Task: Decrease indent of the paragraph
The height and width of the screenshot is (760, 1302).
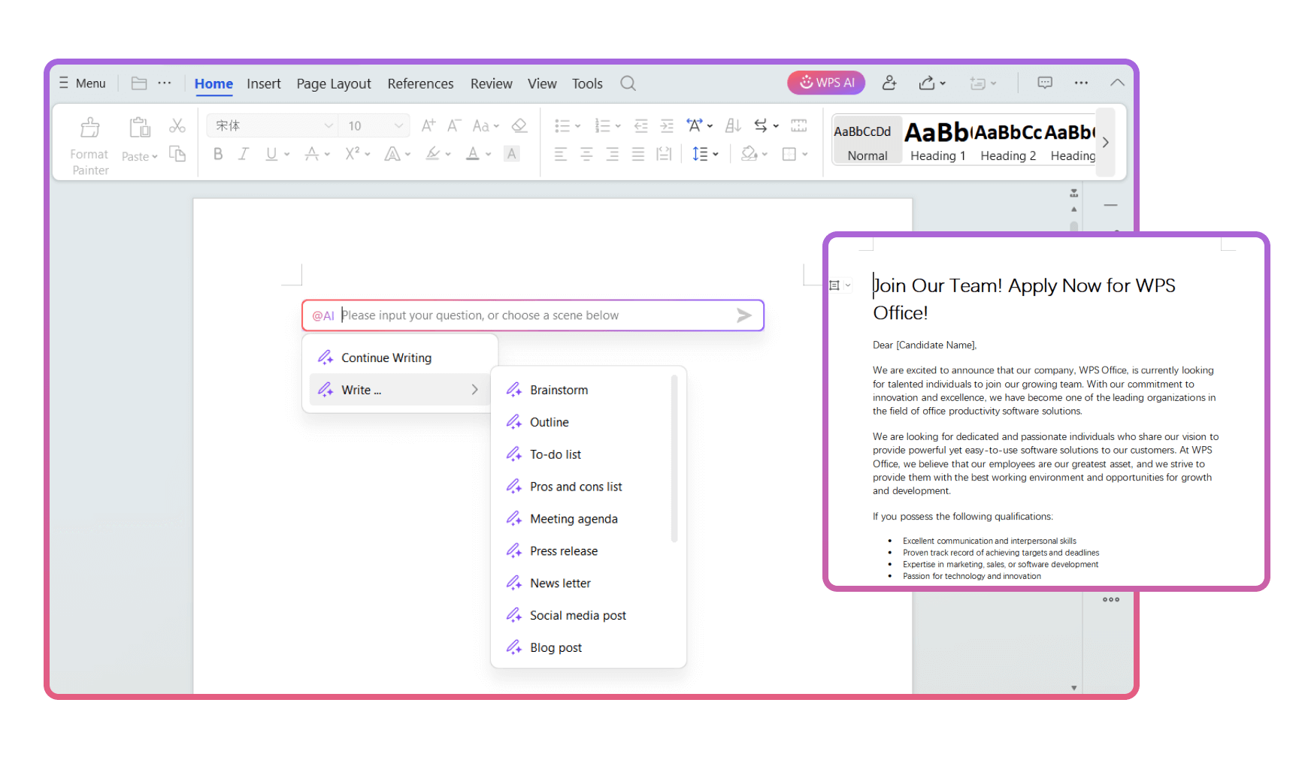Action: (x=640, y=125)
